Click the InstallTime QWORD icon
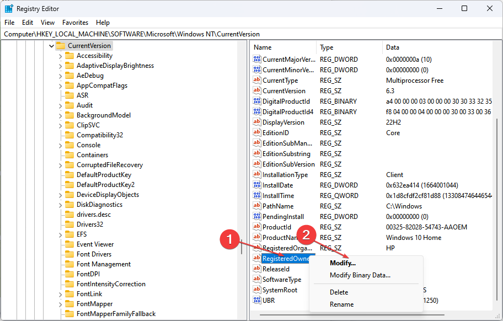This screenshot has width=503, height=321. pos(256,195)
